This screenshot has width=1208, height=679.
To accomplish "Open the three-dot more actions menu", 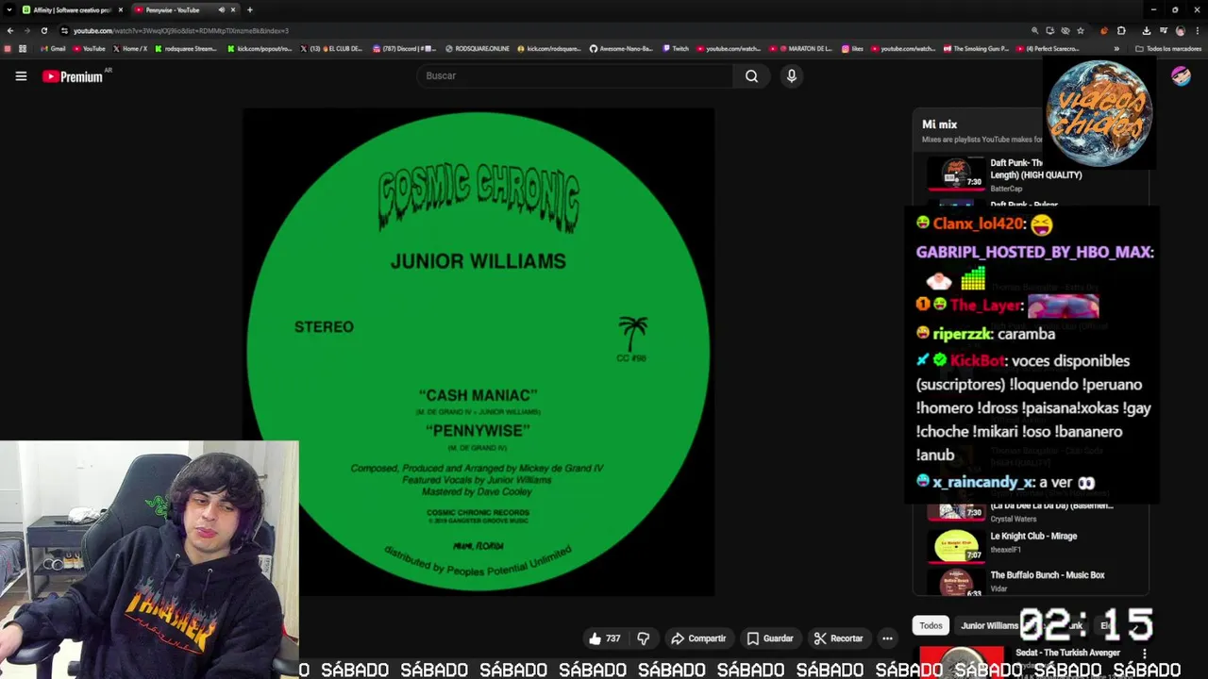I will pyautogui.click(x=887, y=638).
